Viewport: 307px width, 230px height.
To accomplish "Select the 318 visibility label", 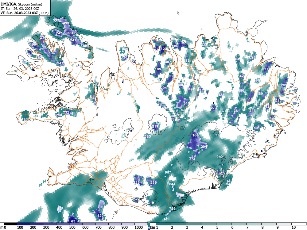I will click(x=249, y=99).
